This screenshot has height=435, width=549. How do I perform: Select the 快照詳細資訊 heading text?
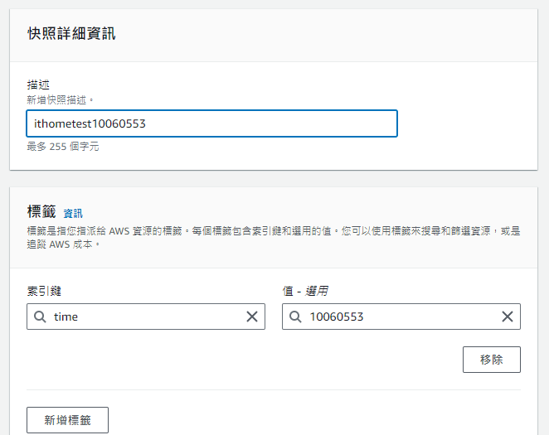click(x=71, y=34)
